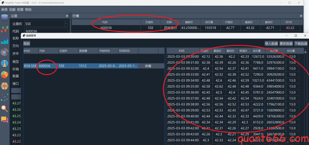Select the 2025-03-03 09:43:00 time cell
Screen dimensions: 309x145
(x=183, y=134)
